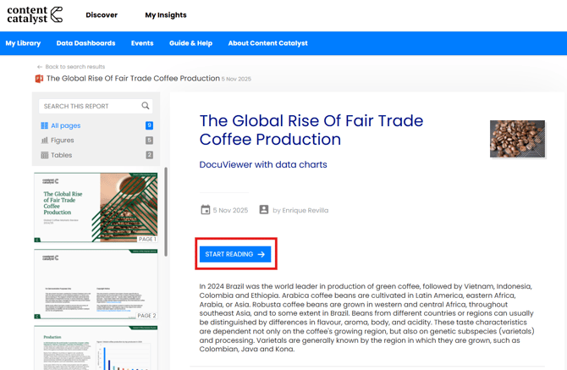Screen dimensions: 567x370
Task: Open My Insights in top navigation
Action: tap(165, 15)
